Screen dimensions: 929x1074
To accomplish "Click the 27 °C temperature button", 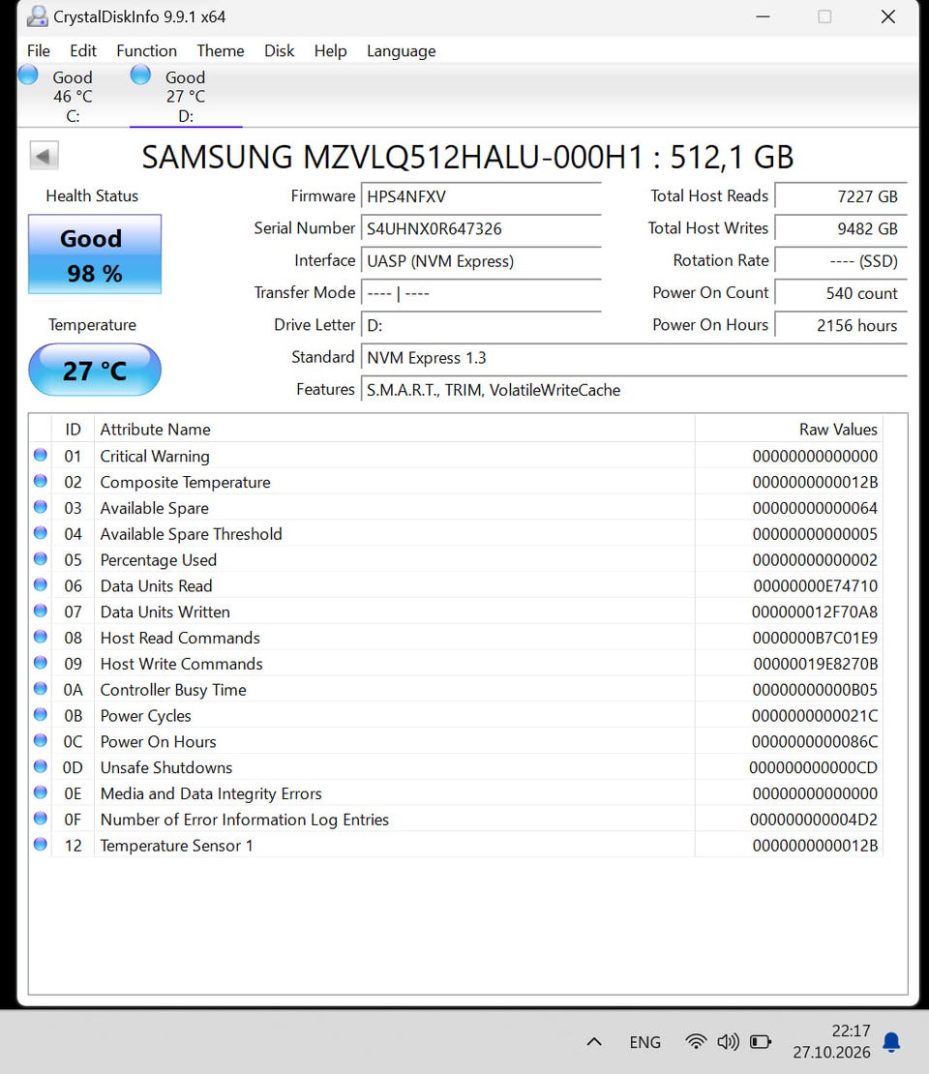I will (x=95, y=370).
